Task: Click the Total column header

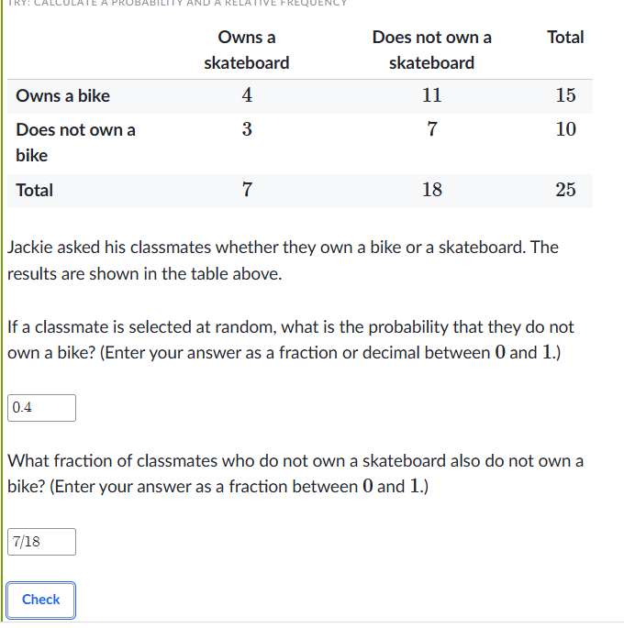Action: [564, 38]
